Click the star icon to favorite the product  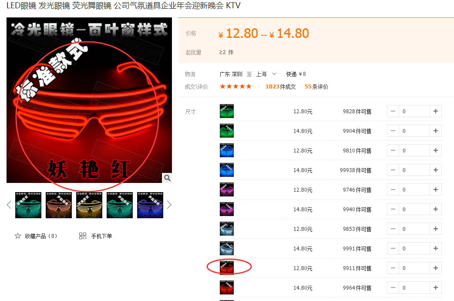coord(18,236)
